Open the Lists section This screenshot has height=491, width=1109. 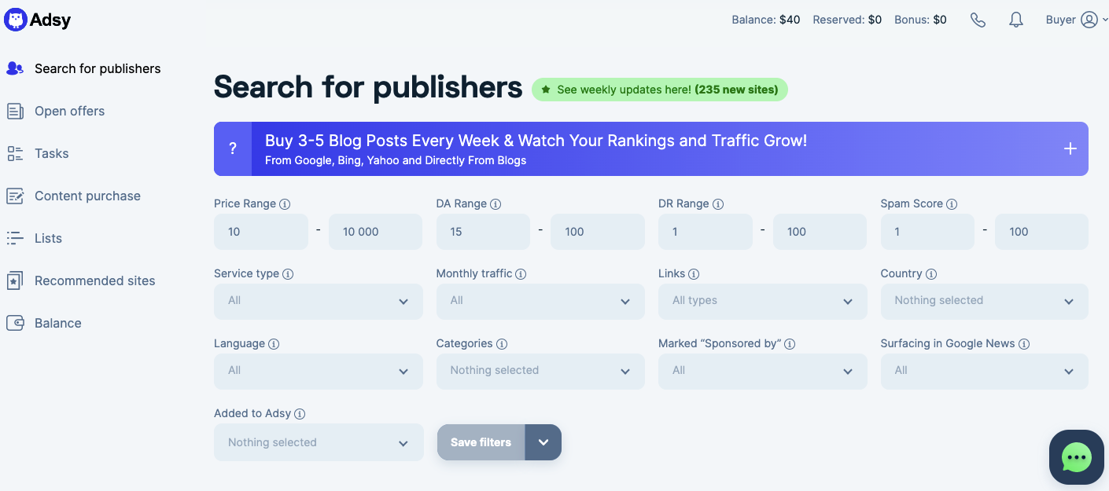point(48,238)
